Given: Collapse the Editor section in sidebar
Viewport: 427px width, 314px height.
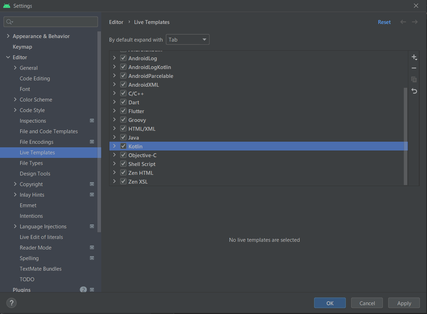Looking at the screenshot, I should [x=8, y=57].
